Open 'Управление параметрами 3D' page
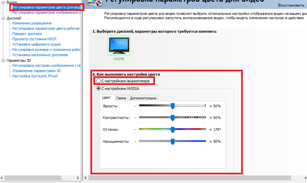 (x=37, y=71)
